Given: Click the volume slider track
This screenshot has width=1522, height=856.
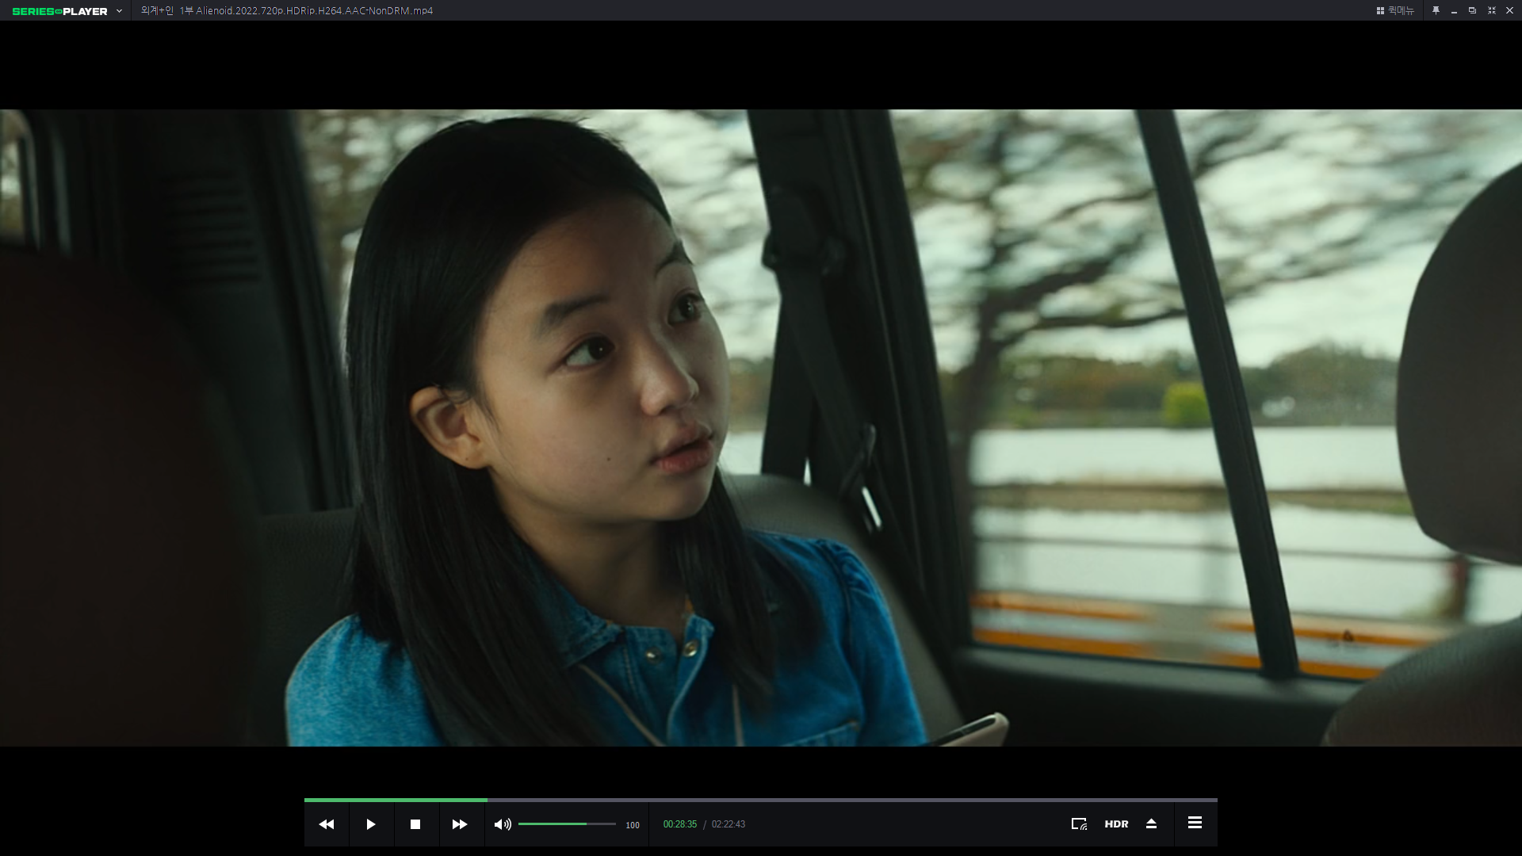Looking at the screenshot, I should click(x=567, y=824).
